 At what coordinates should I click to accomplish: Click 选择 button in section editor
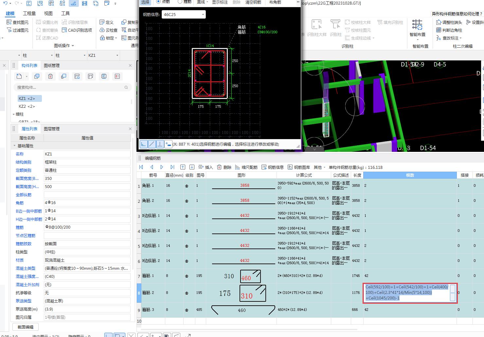(145, 2)
